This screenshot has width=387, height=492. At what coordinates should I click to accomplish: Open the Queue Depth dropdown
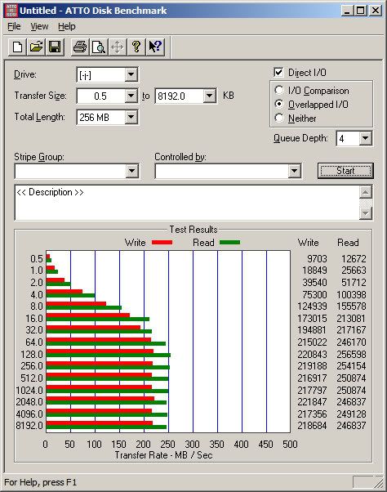coord(366,138)
